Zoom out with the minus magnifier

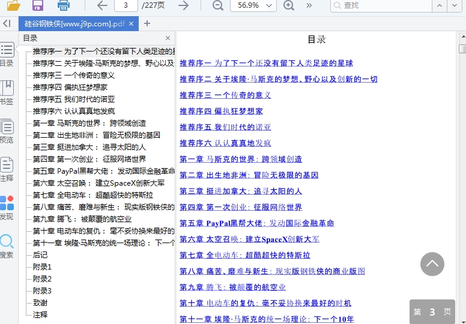tap(218, 5)
